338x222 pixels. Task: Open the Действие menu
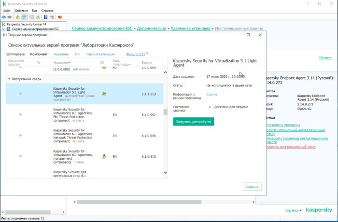click(21, 11)
